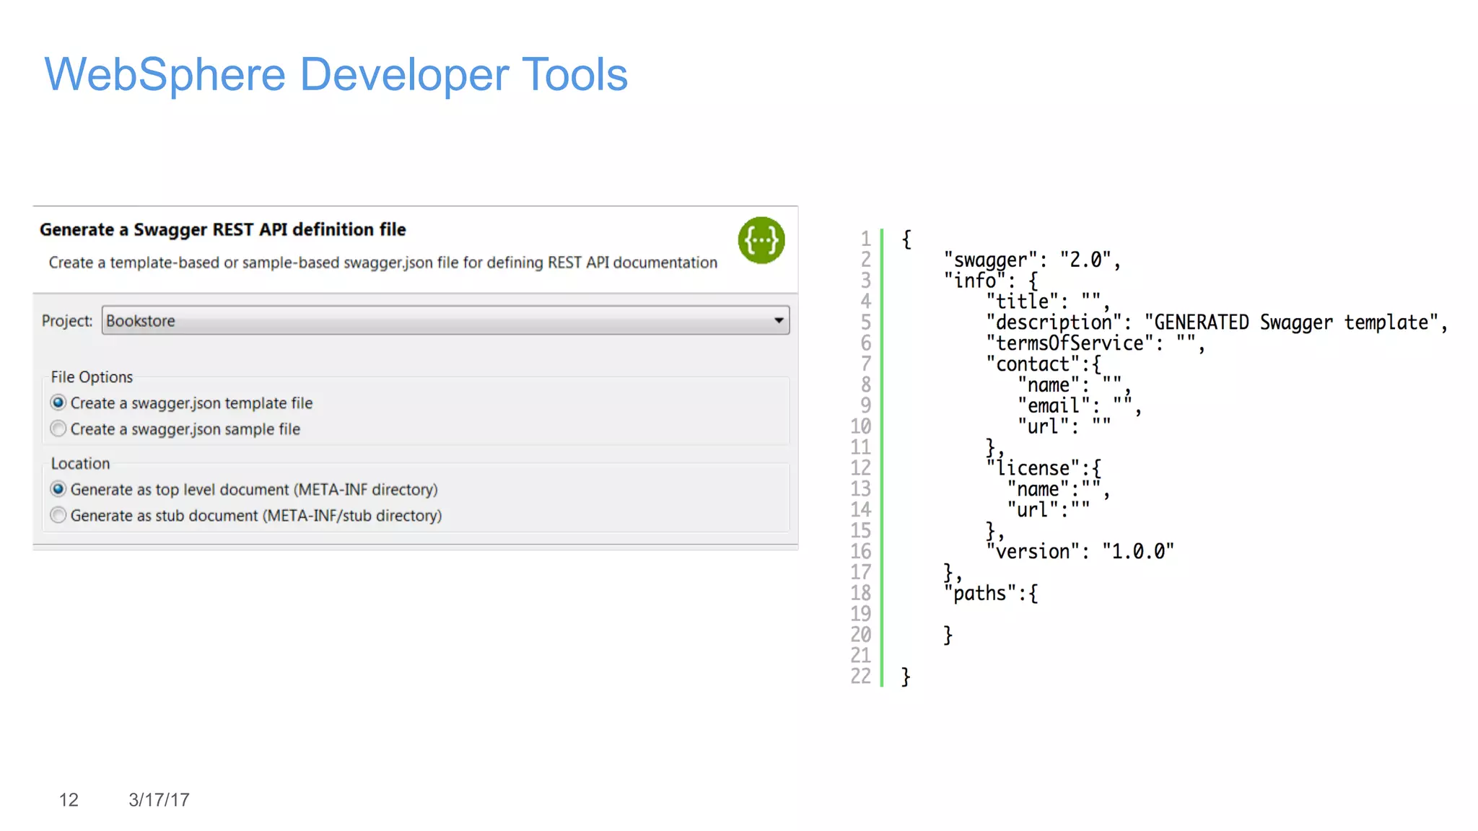The height and width of the screenshot is (831, 1478).
Task: Click the "email" code line
Action: pos(1079,406)
